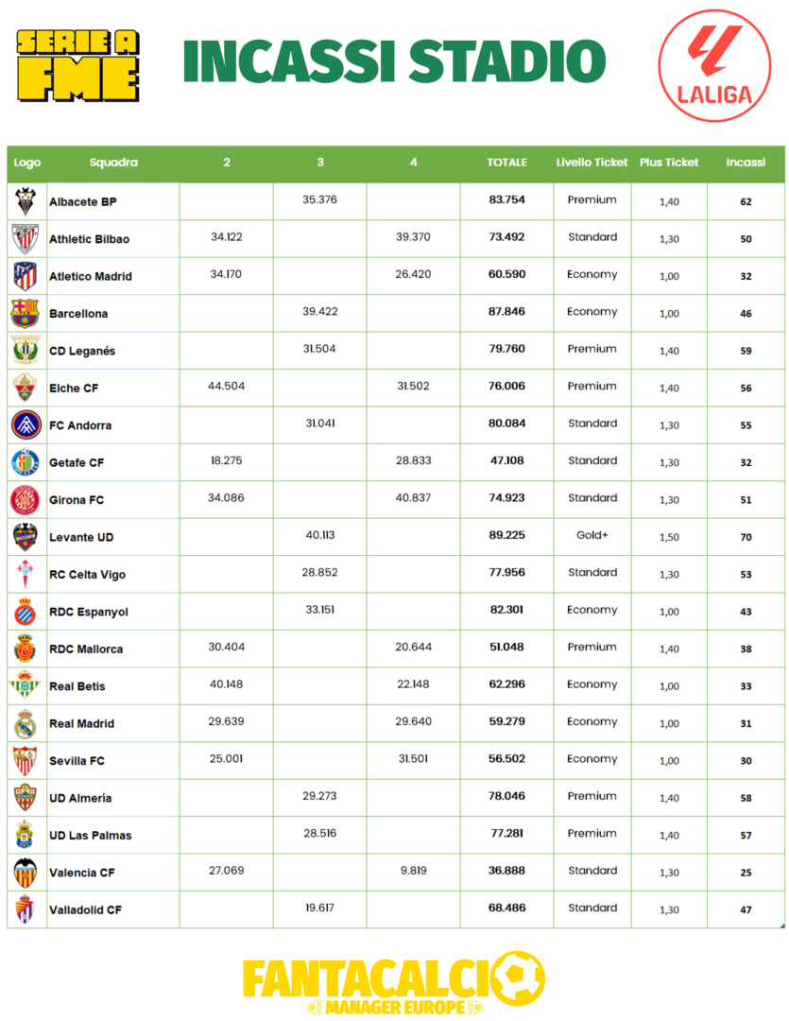Click the Fantacalcio Manager Europe logo
This screenshot has width=789, height=1021.
click(394, 983)
